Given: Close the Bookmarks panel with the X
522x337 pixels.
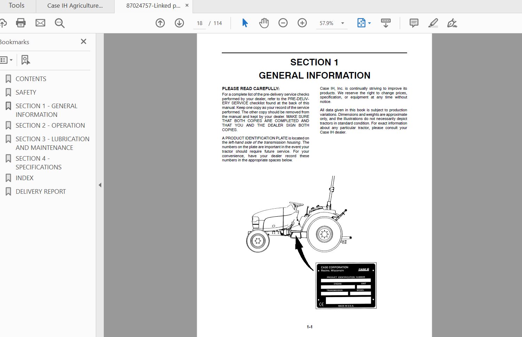Looking at the screenshot, I should 83,41.
